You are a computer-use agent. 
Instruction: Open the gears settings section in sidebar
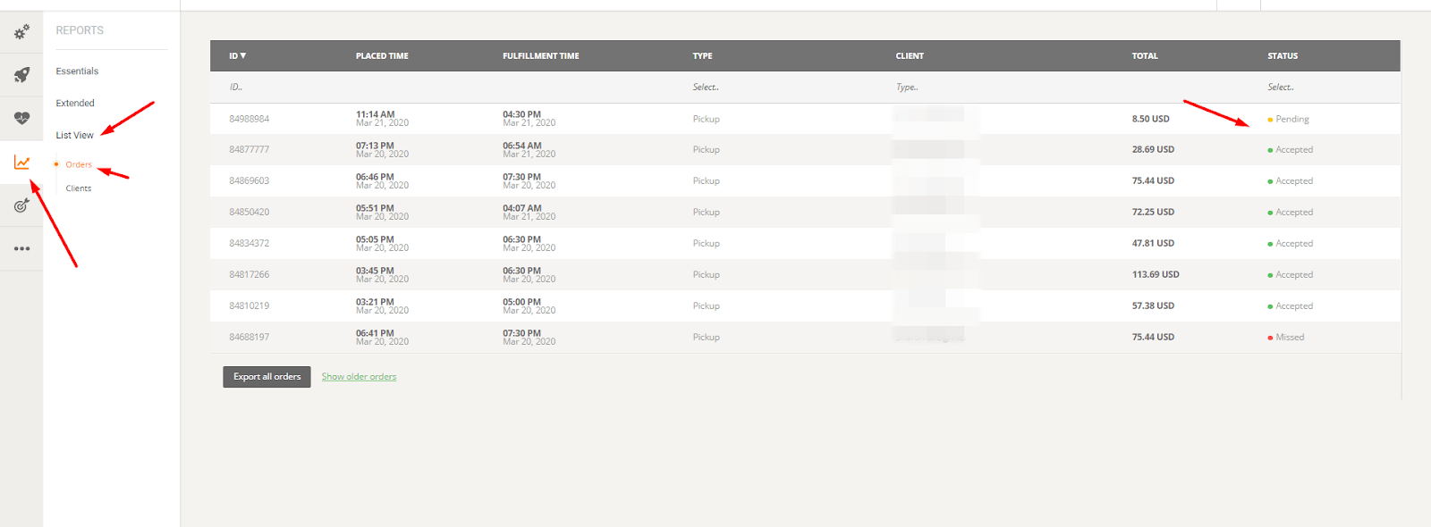[21, 32]
